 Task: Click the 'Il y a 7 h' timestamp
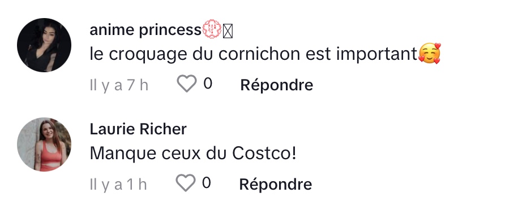(119, 85)
